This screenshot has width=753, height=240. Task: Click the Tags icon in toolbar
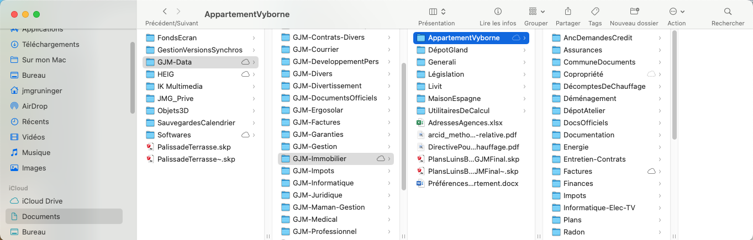[595, 12]
